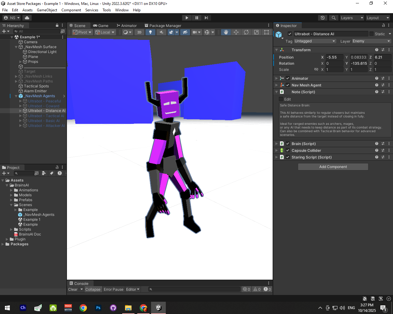Open Transform component help reference icon
Image resolution: width=393 pixels, height=314 pixels.
coord(377,50)
